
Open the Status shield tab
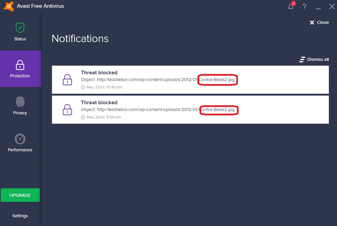pos(20,32)
